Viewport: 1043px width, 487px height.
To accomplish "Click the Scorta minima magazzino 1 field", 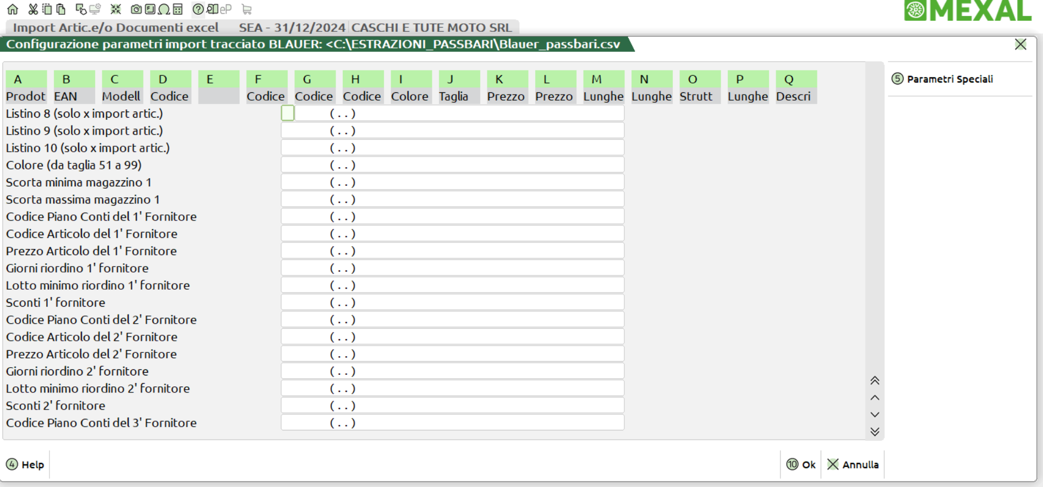I will [x=452, y=182].
